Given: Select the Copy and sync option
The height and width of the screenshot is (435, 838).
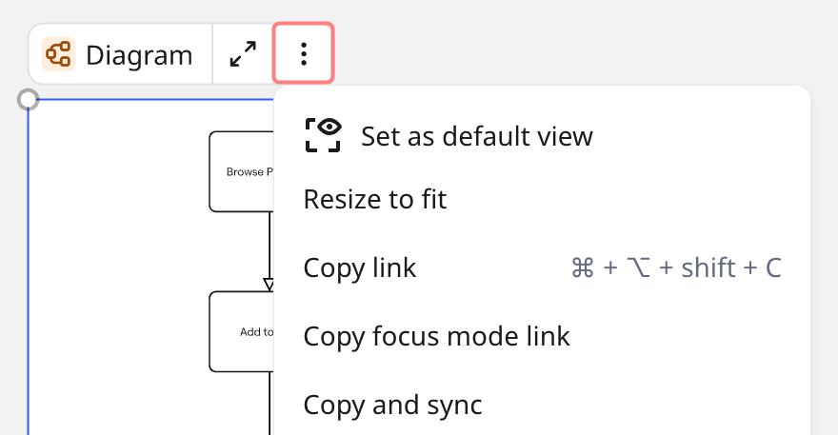Looking at the screenshot, I should (392, 405).
